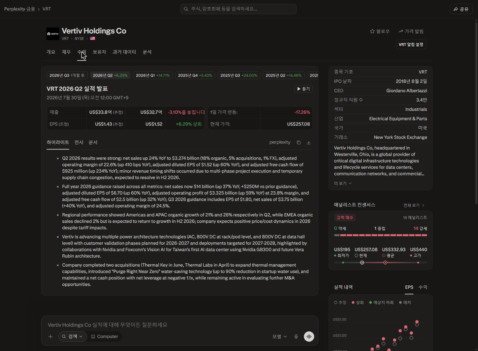Open the 과거 데이터 tab

[x=124, y=52]
